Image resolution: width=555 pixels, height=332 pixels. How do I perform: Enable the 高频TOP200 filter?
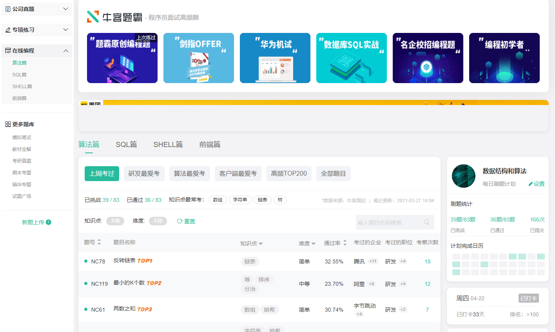289,173
